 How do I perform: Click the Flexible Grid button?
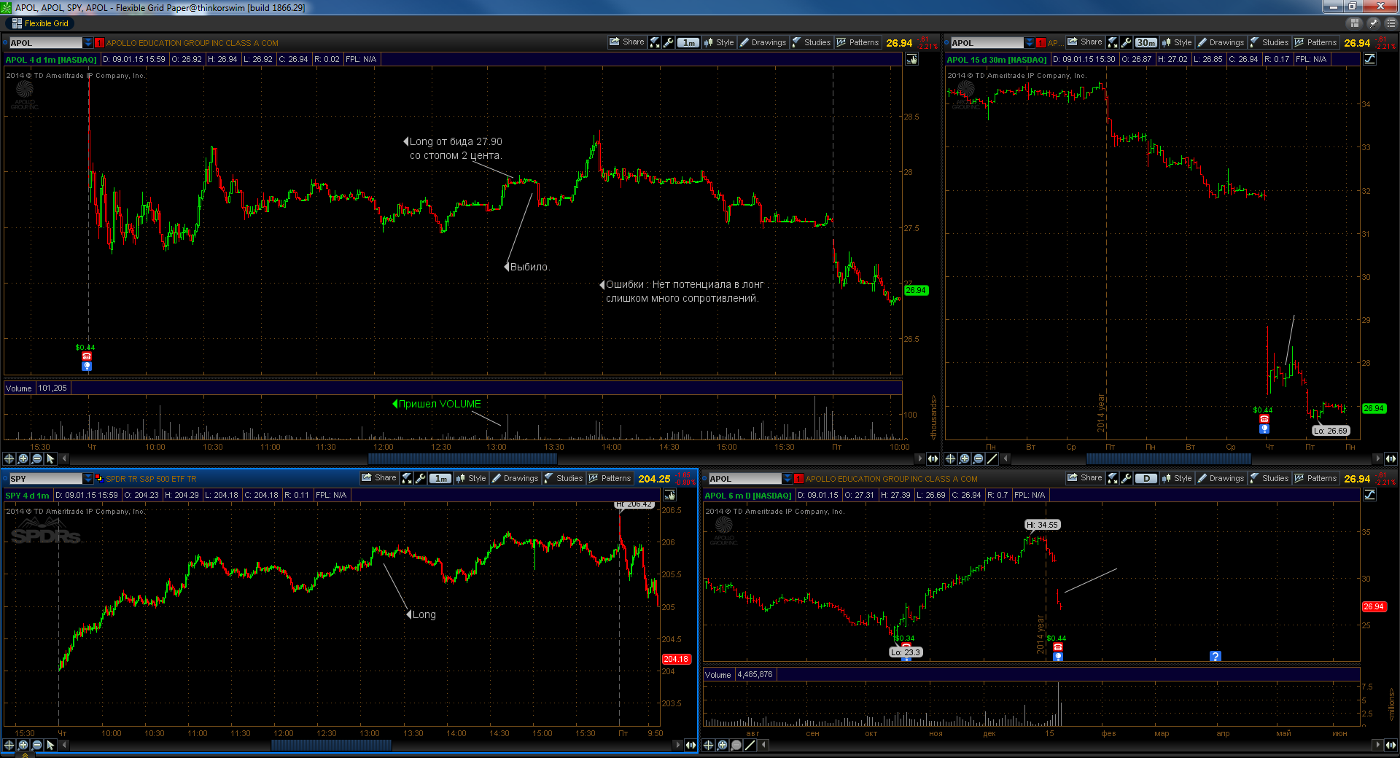(x=41, y=23)
